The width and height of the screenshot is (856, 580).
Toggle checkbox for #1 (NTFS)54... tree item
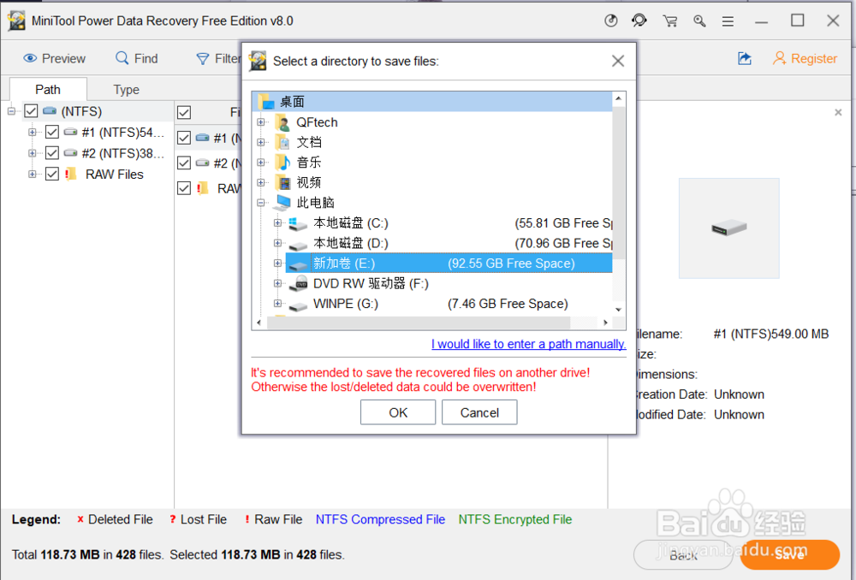pos(52,132)
